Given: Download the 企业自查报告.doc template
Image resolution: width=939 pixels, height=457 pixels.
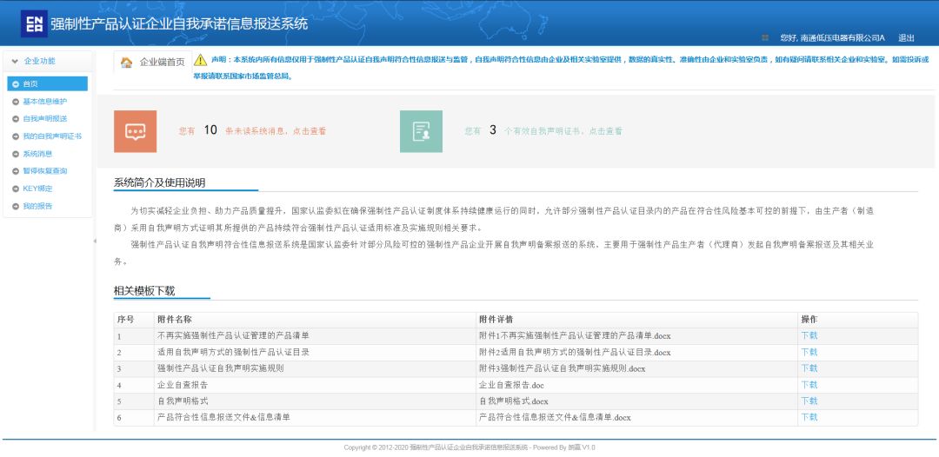Looking at the screenshot, I should click(x=809, y=385).
